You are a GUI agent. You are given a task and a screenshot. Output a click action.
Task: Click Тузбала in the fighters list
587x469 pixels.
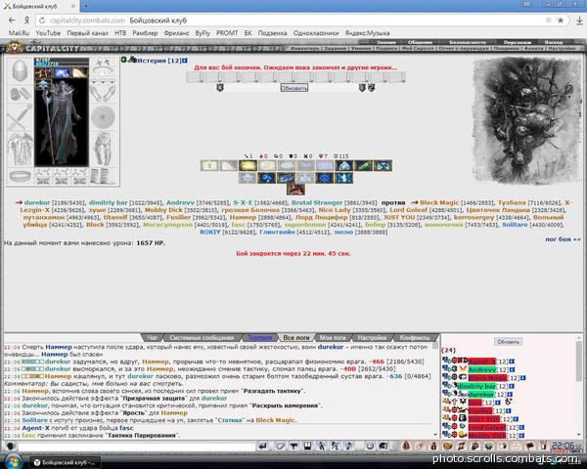coord(512,202)
